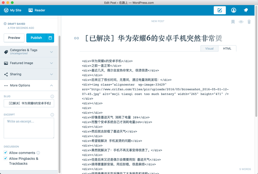Show the Allow comments info icon

tap(38, 153)
